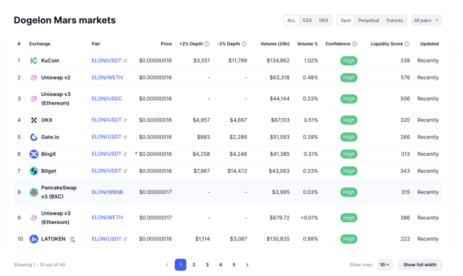Click the Uniswap v2 logo icon
The image size is (463, 276).
pyautogui.click(x=34, y=77)
